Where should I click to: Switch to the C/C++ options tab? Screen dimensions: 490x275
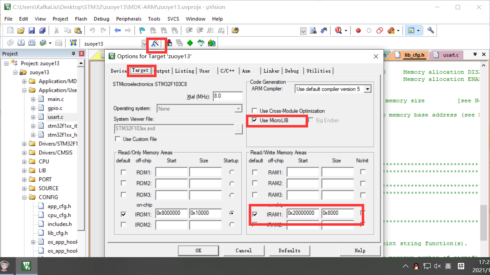click(227, 71)
